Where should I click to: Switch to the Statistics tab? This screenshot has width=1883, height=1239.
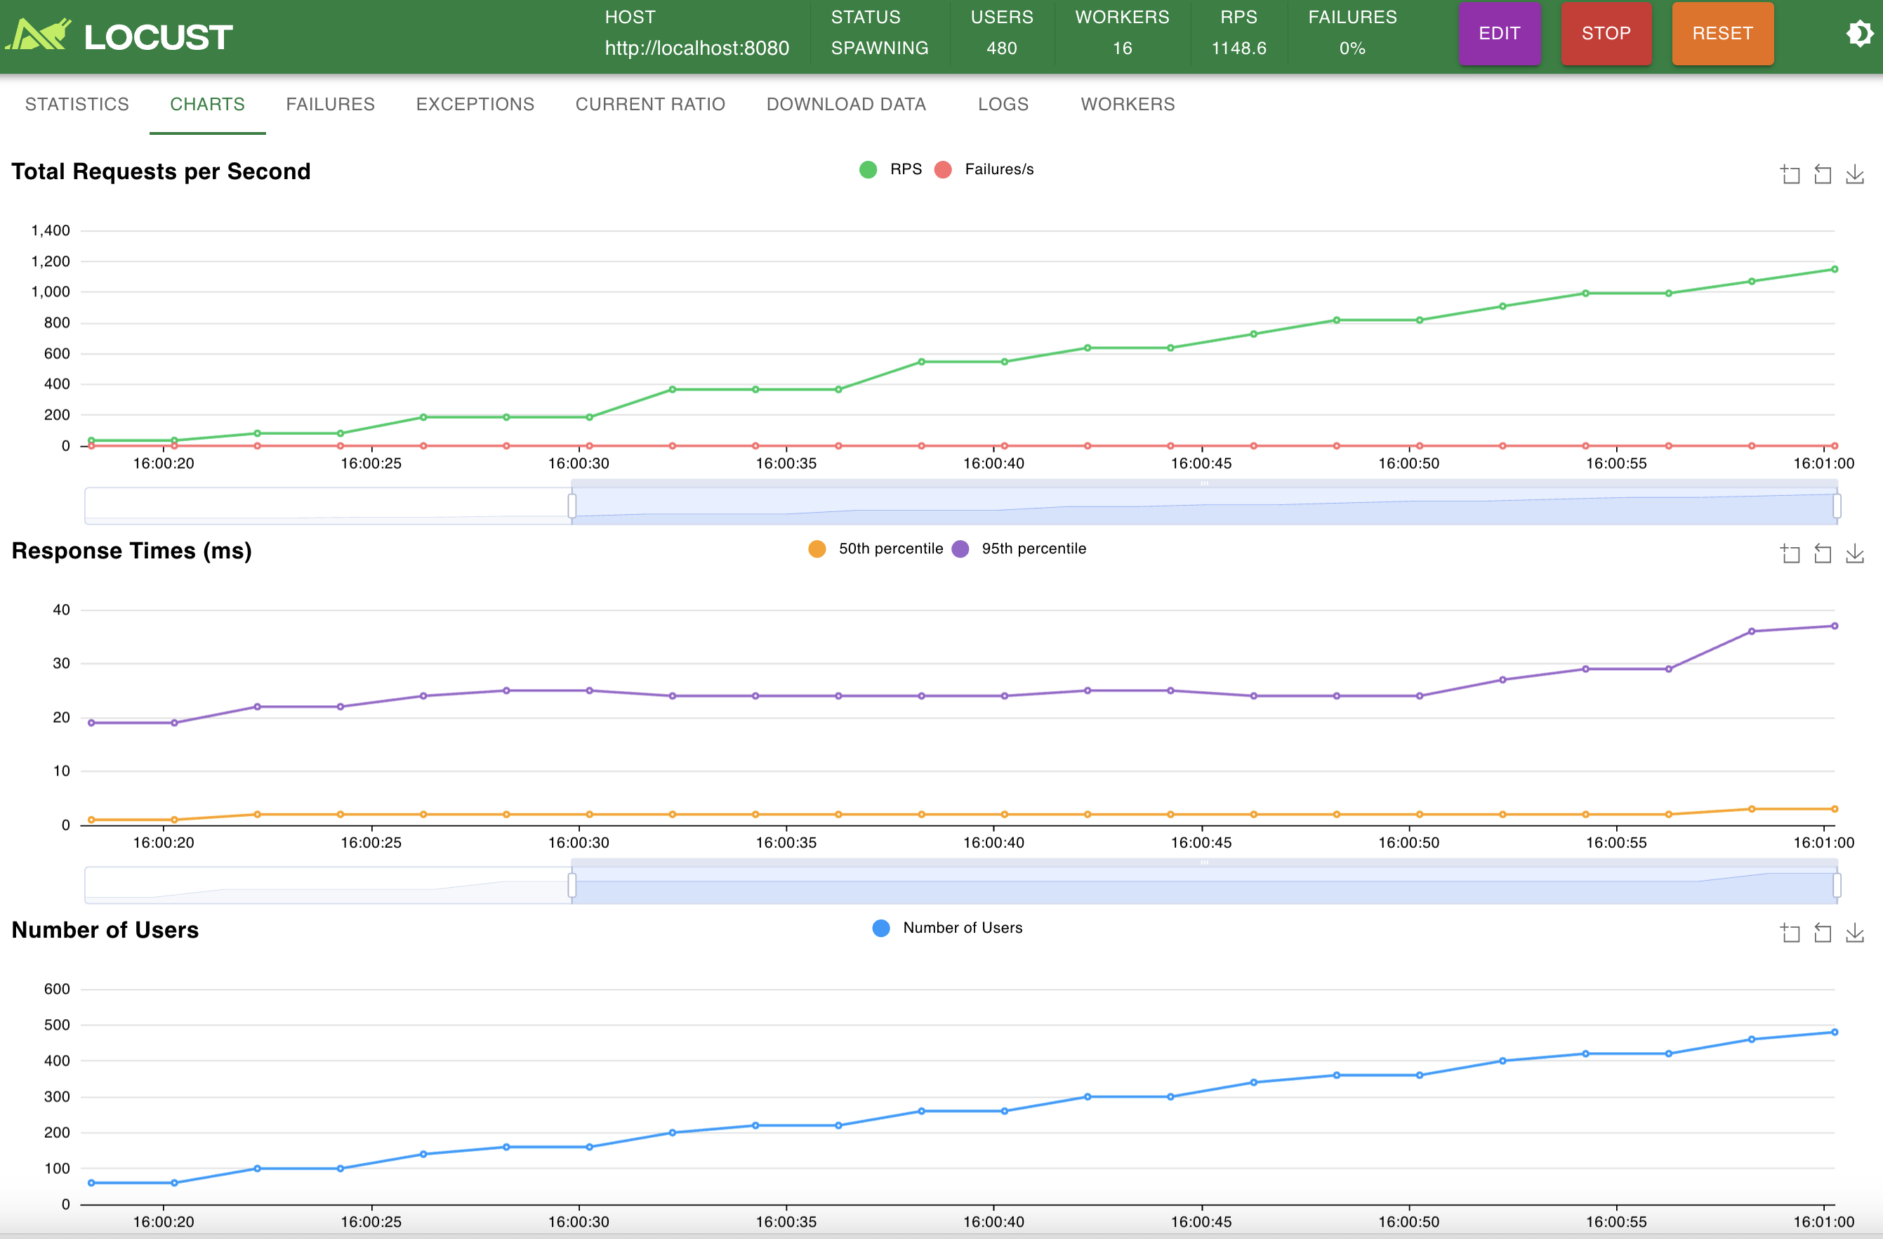(77, 105)
